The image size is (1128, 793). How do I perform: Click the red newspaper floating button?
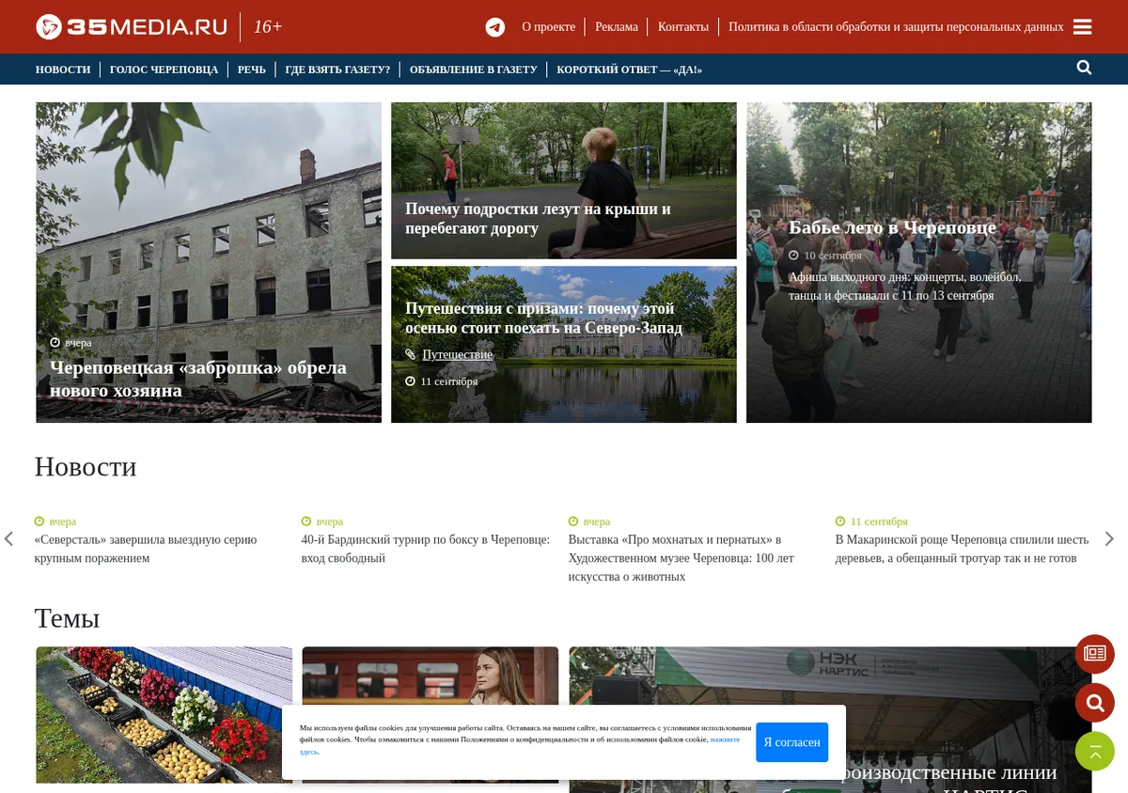click(1095, 654)
